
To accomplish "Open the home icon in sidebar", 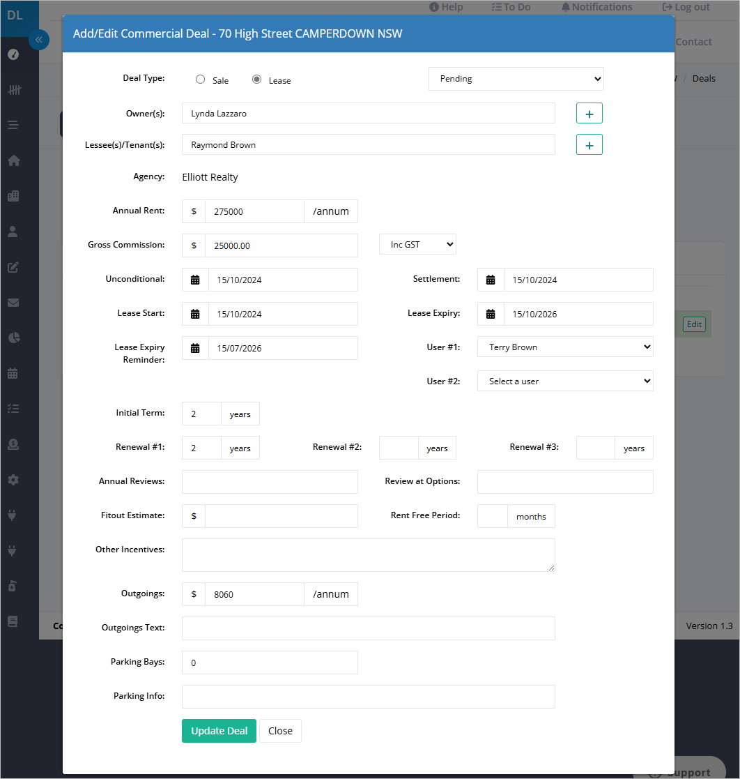I will point(13,160).
